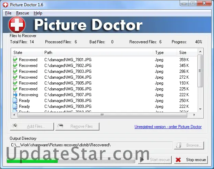Open the Help menu
The width and height of the screenshot is (214, 169).
pyautogui.click(x=38, y=13)
